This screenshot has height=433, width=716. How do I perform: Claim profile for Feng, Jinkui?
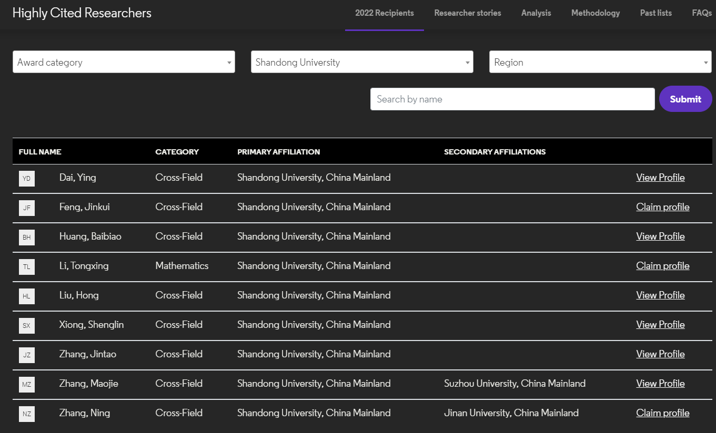point(662,207)
